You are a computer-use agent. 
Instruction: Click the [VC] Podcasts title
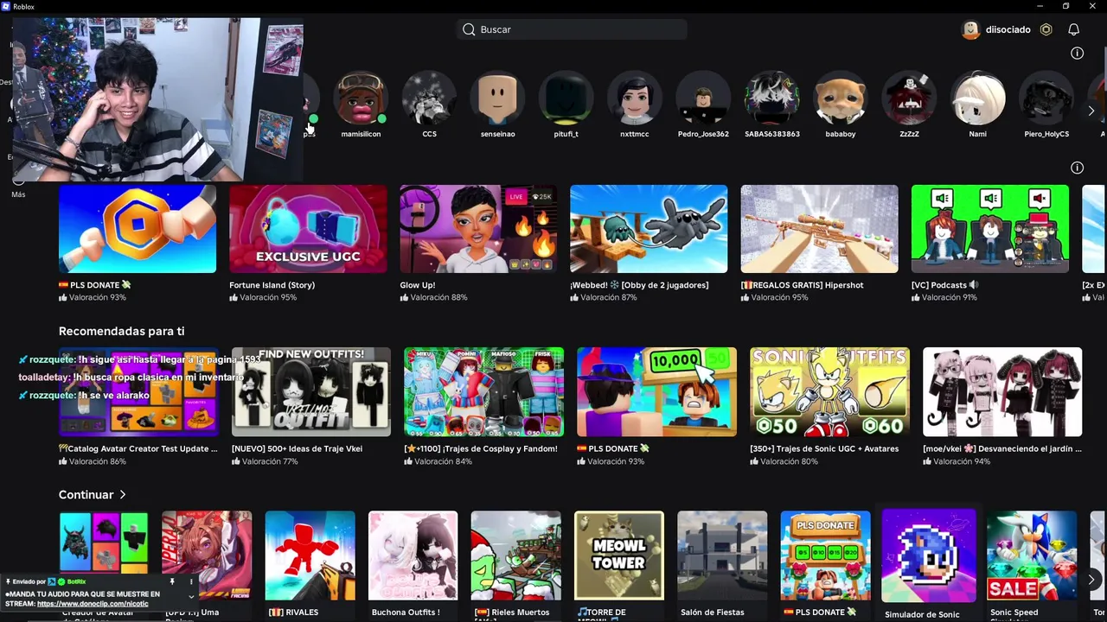click(945, 285)
